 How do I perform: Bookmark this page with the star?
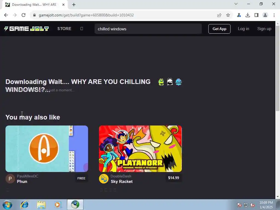click(x=228, y=15)
